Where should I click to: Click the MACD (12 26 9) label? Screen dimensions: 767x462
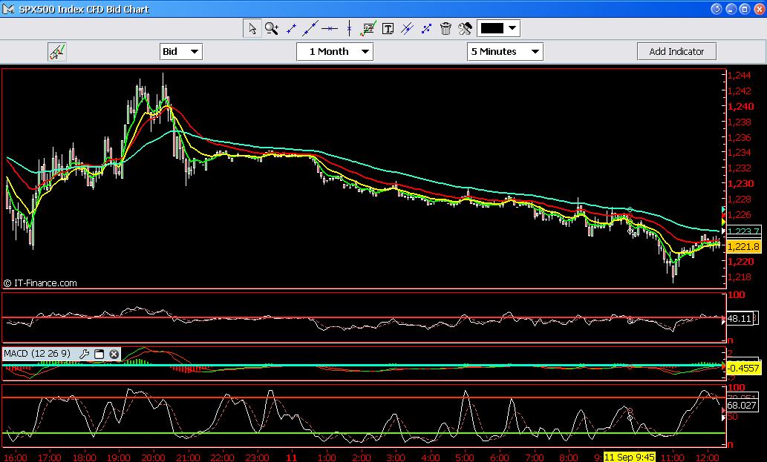[x=37, y=354]
